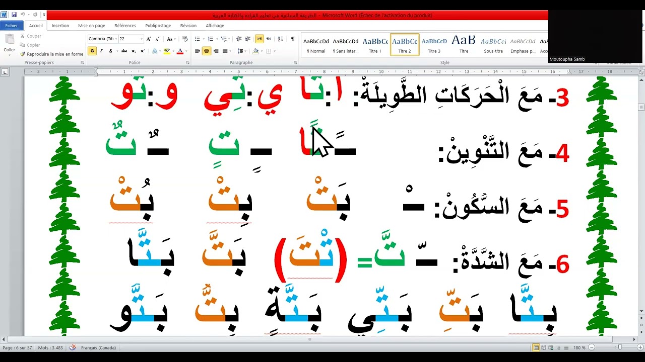Screen dimensions: 645x362
Task: Expand the Paragraphe dialog launcher
Action: [295, 63]
